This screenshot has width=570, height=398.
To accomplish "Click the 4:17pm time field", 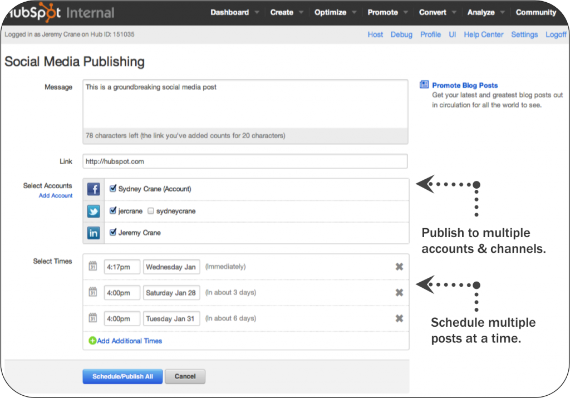I will (122, 267).
